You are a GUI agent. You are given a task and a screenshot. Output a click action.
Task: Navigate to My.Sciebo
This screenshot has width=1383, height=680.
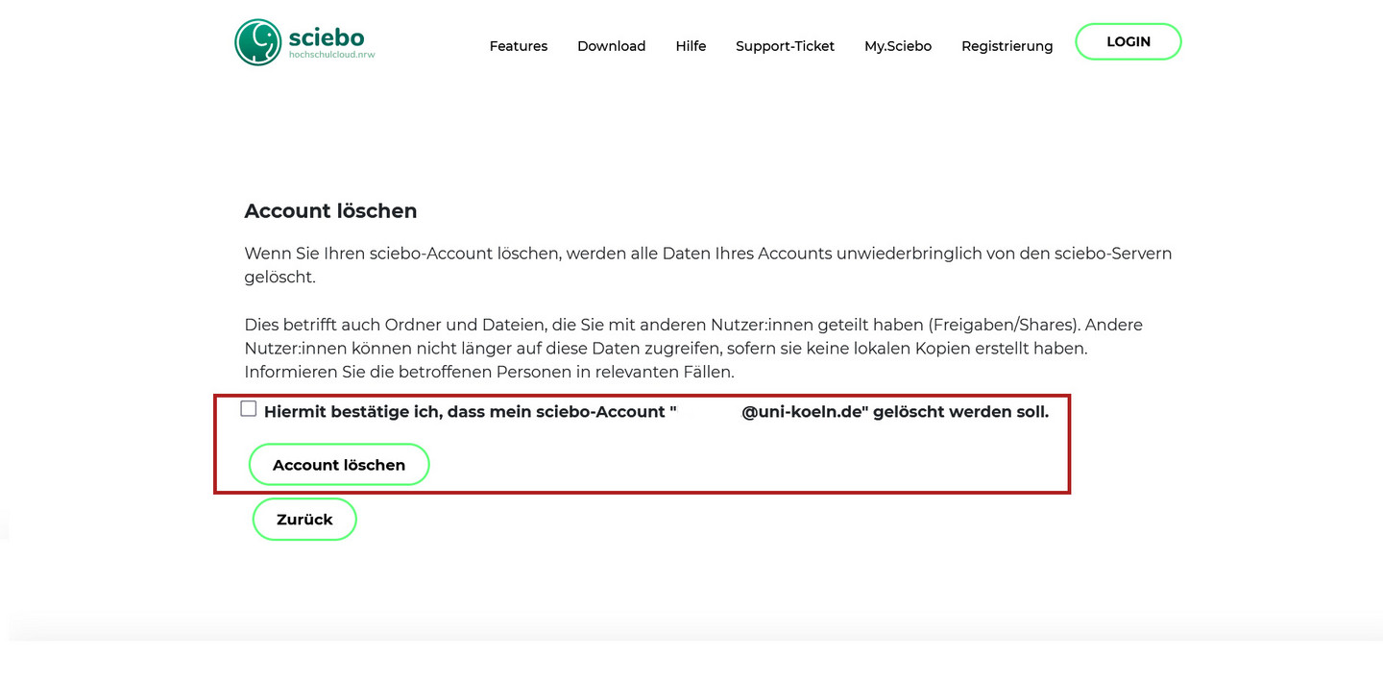(x=898, y=46)
